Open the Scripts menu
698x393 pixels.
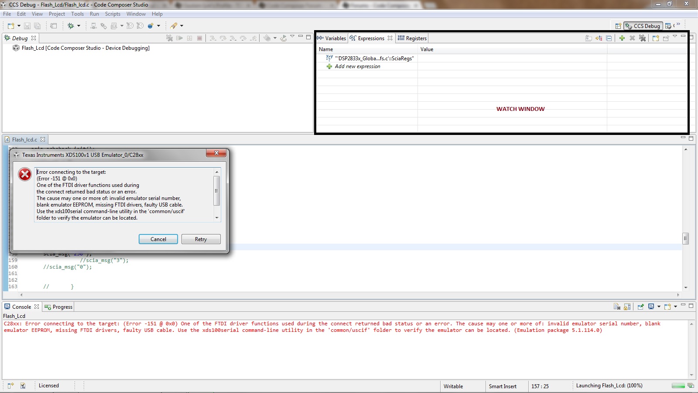[113, 14]
